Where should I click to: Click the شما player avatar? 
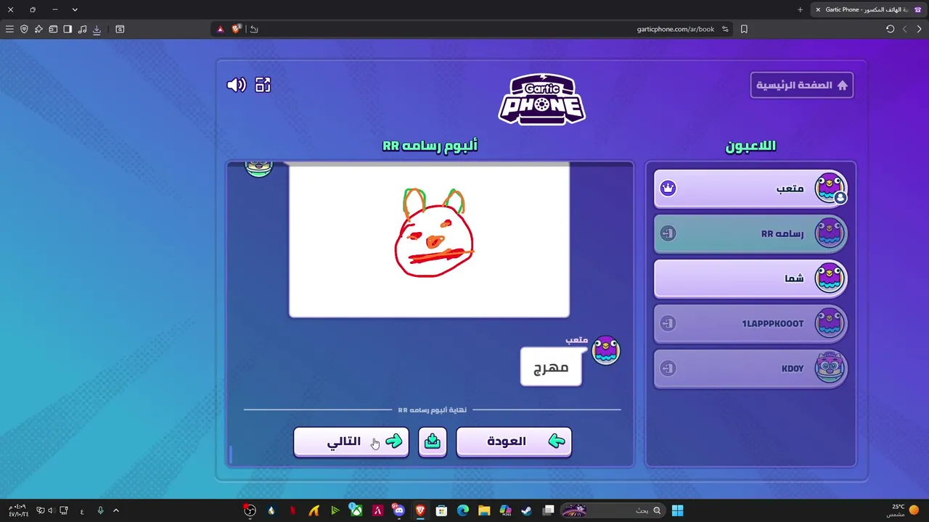click(830, 278)
